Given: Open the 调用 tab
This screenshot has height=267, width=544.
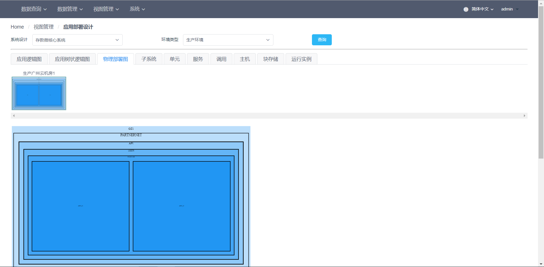Looking at the screenshot, I should pyautogui.click(x=221, y=59).
